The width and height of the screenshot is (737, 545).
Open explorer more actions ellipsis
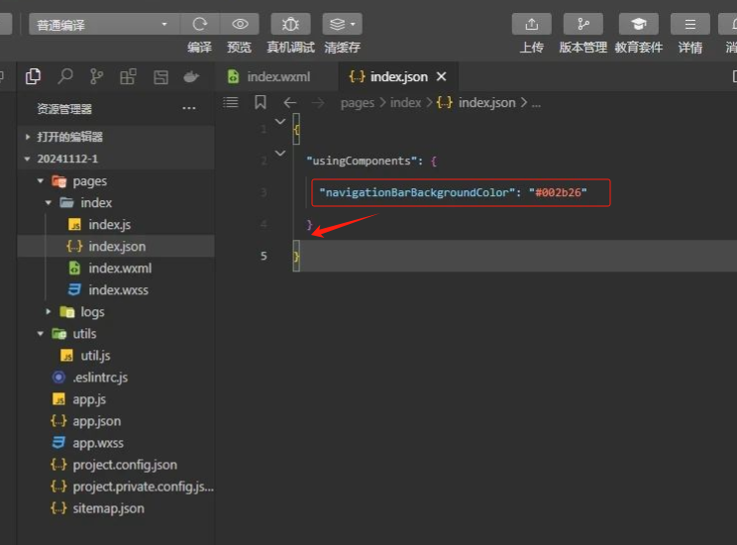point(189,109)
